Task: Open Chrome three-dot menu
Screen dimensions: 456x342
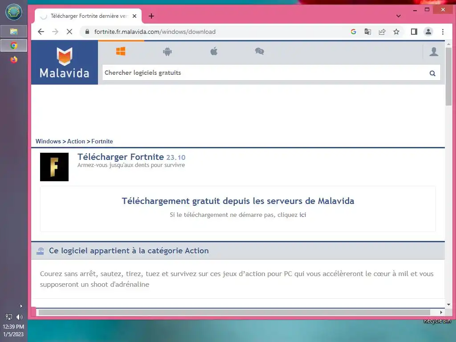Action: 443,32
